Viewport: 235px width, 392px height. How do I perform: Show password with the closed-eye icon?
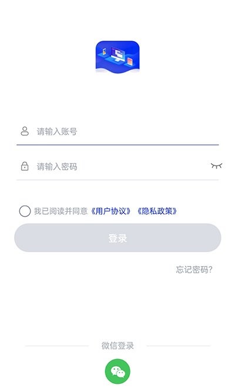(216, 166)
